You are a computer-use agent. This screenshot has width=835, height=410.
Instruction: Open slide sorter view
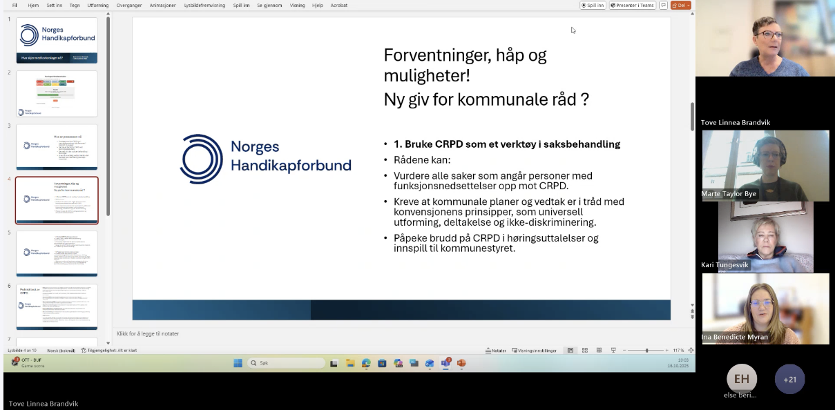pyautogui.click(x=585, y=350)
